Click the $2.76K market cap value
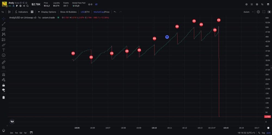 click(x=36, y=4)
